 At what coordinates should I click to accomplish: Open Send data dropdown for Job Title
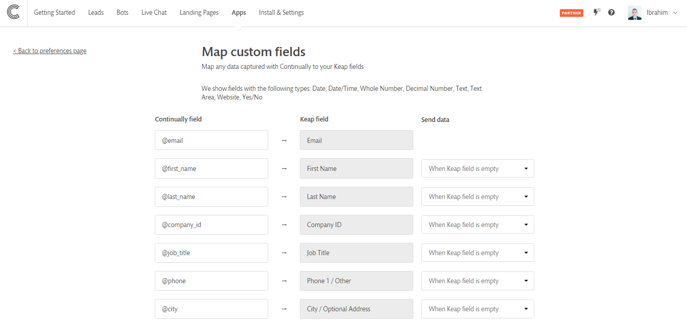(x=478, y=253)
